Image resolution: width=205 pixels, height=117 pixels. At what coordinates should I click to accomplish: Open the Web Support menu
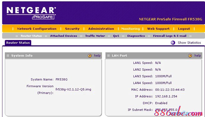(158, 29)
